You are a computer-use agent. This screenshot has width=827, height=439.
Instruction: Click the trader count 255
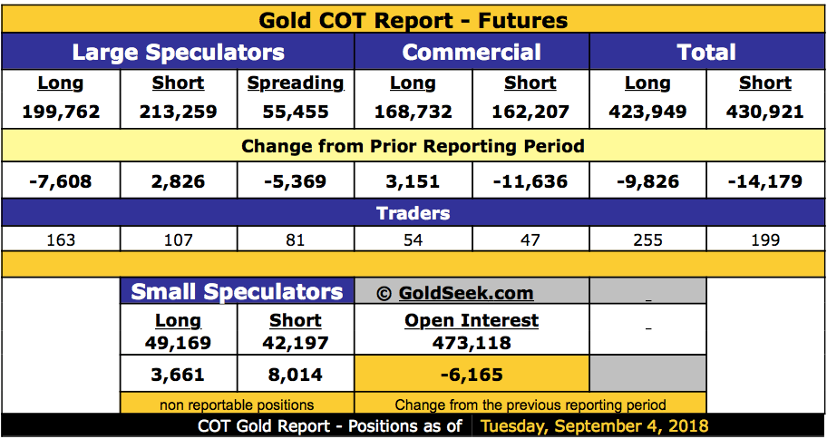[647, 240]
